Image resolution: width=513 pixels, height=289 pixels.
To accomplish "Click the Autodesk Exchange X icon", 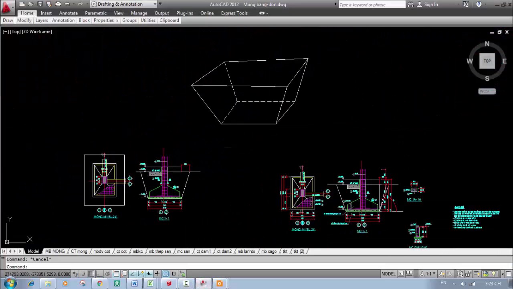I will 466,4.
